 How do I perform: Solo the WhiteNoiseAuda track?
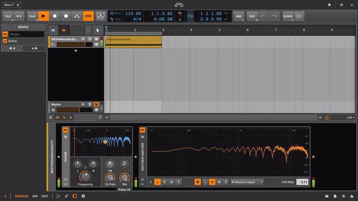89,39
